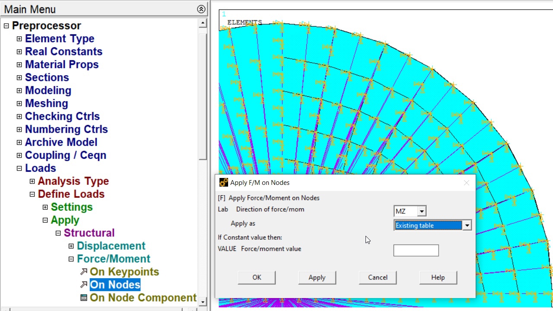Viewport: 553px width, 311px height.
Task: Click the ANSYS icon in the dialog title bar
Action: point(223,183)
